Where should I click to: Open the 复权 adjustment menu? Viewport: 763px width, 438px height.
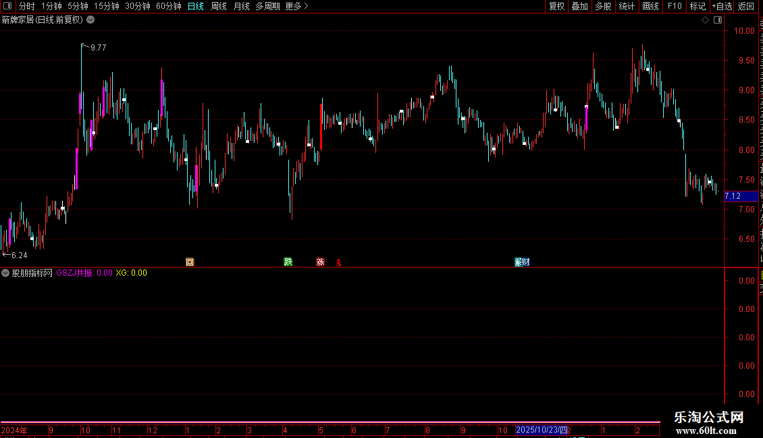556,6
